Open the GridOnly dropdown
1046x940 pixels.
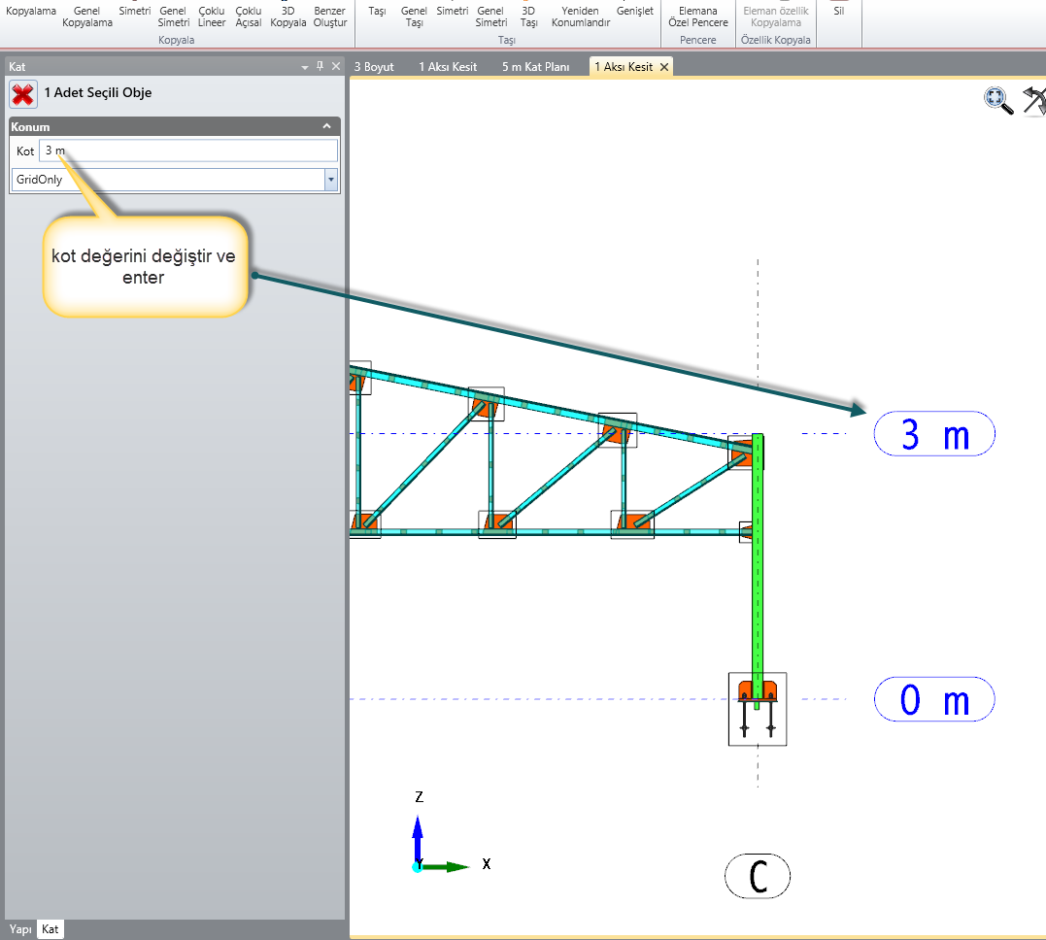tap(330, 180)
